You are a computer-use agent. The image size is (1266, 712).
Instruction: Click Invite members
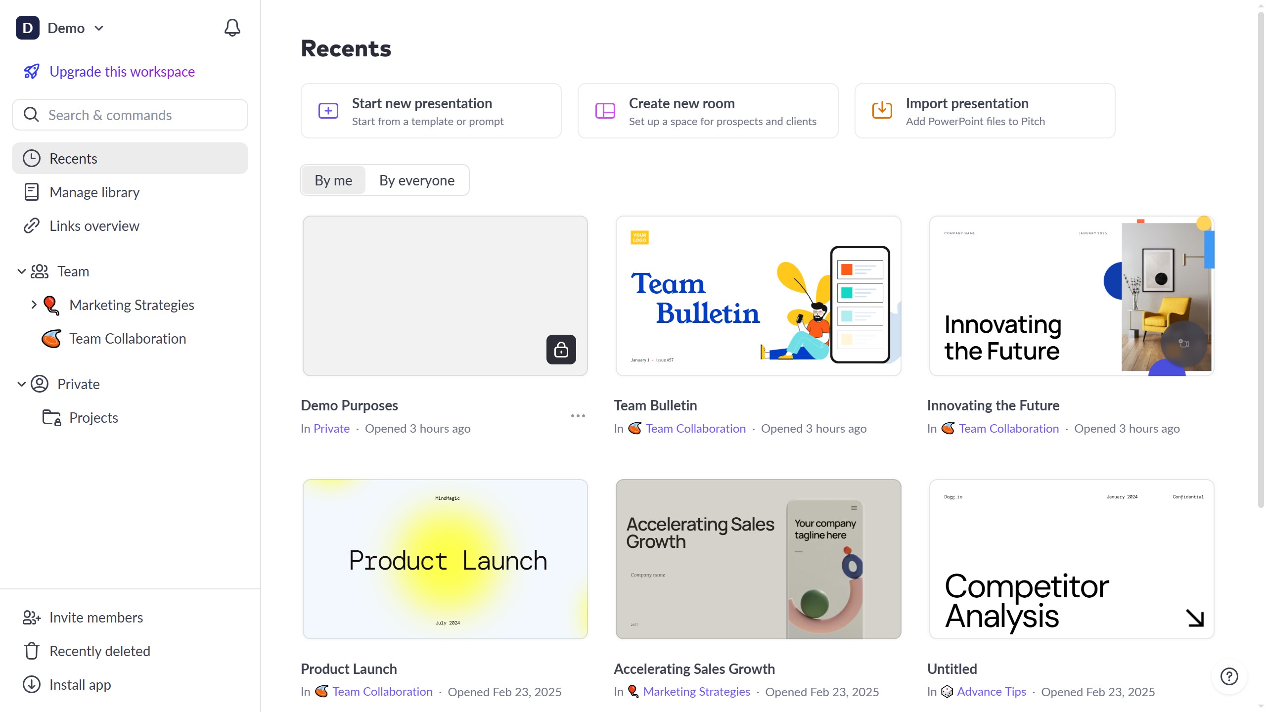point(96,618)
